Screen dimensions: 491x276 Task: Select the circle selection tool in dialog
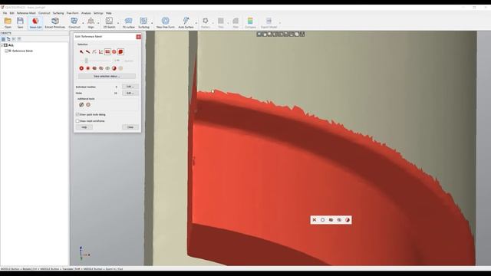click(x=114, y=51)
